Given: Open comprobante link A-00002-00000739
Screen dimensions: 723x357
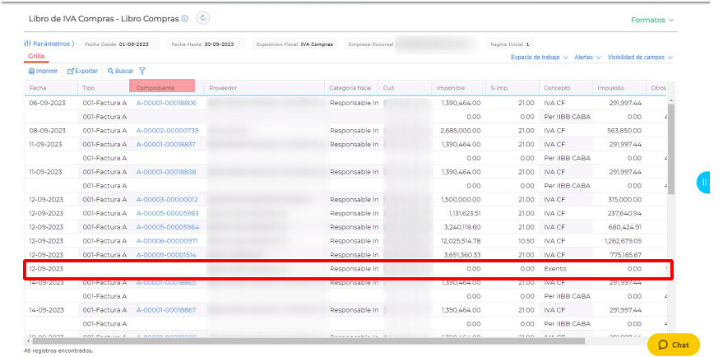Looking at the screenshot, I should tap(167, 131).
